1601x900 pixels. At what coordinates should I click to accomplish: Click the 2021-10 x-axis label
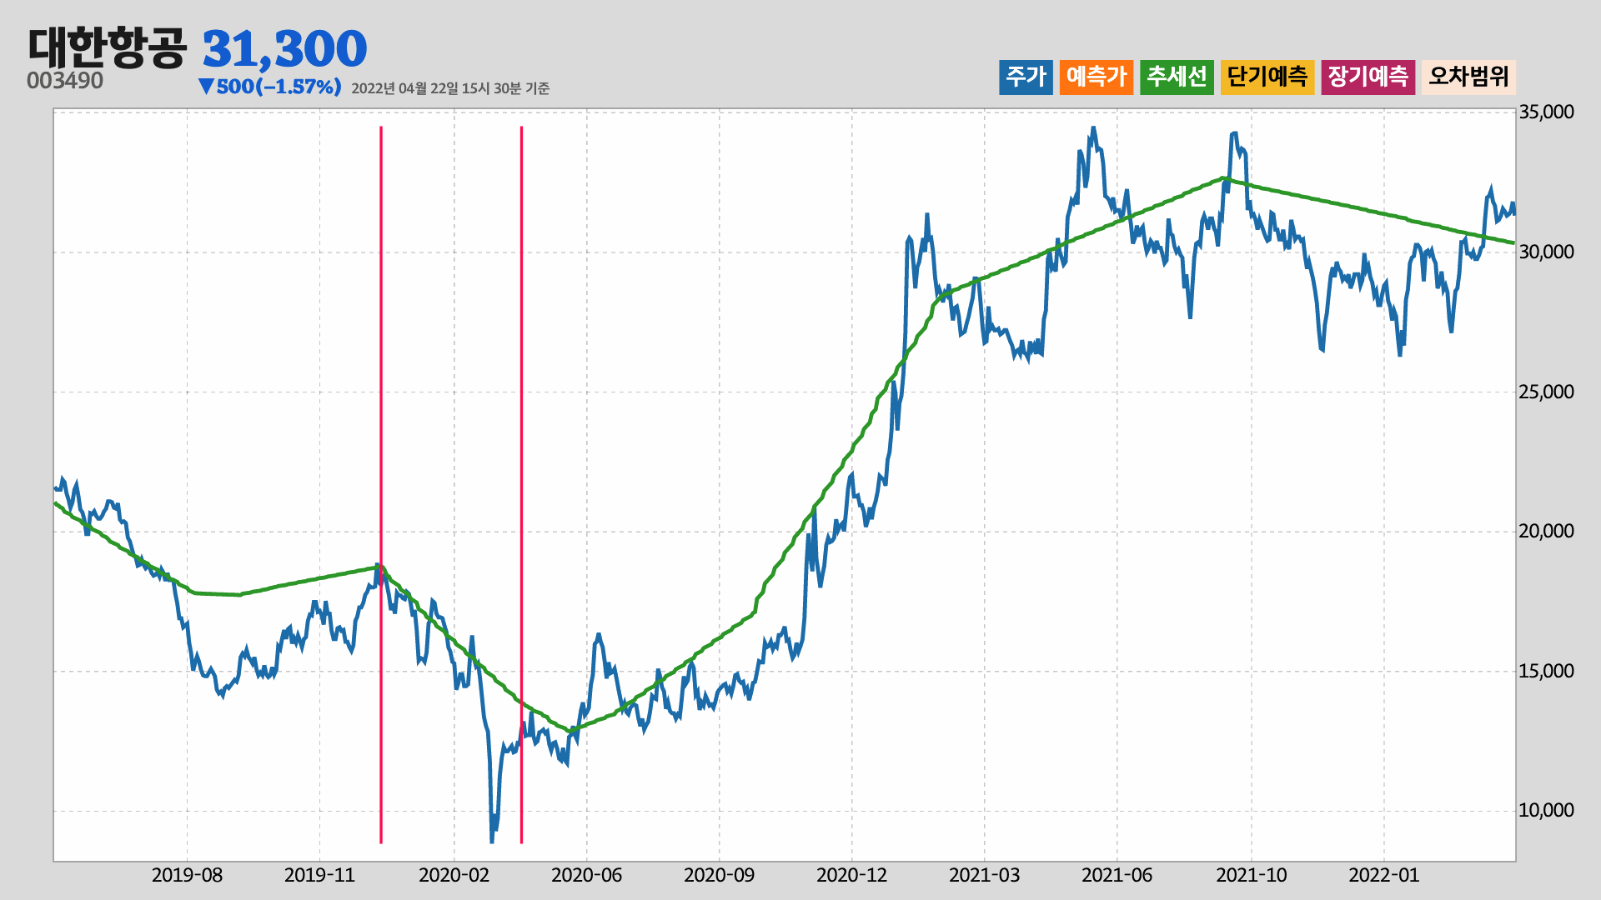(x=1251, y=875)
